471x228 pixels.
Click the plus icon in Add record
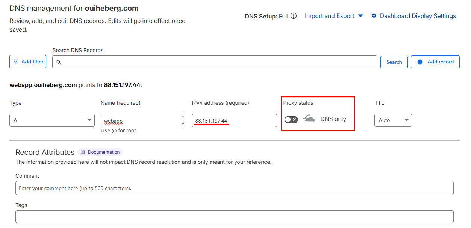tap(420, 62)
